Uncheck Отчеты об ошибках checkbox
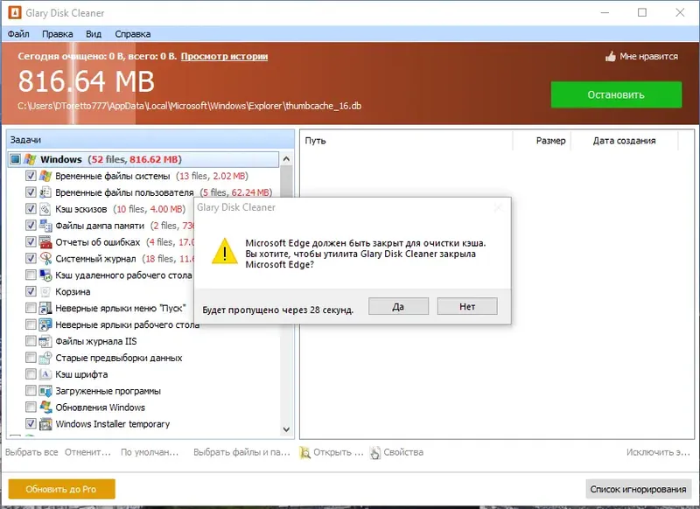 (31, 241)
